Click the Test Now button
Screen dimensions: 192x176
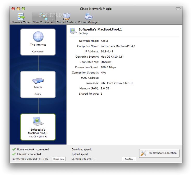click(x=129, y=159)
